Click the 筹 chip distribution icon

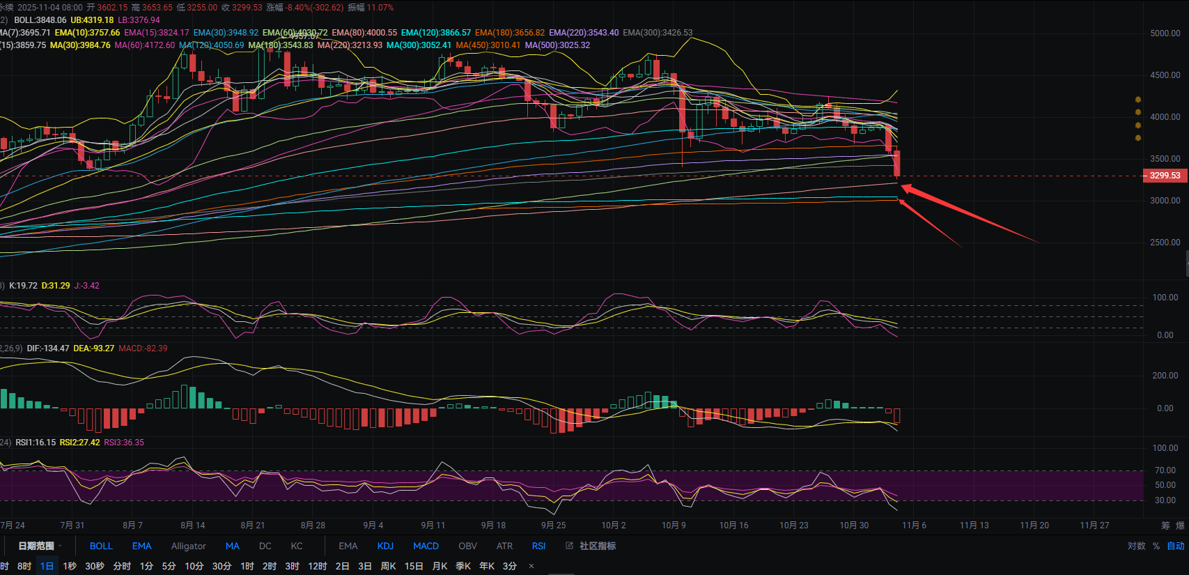(x=1165, y=526)
